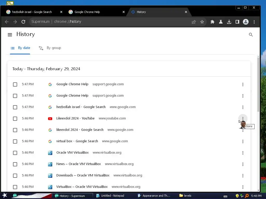266x199 pixels.
Task: Toggle the side panel icon
Action: point(237,22)
